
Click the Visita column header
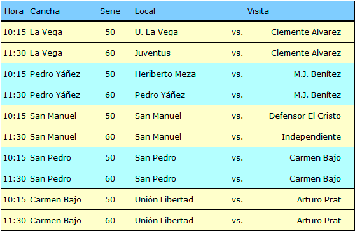258,11
